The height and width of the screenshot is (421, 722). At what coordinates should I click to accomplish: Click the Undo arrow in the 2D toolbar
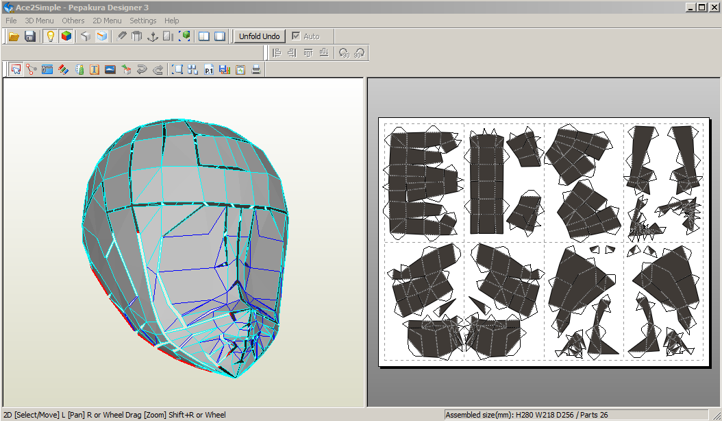[x=141, y=69]
